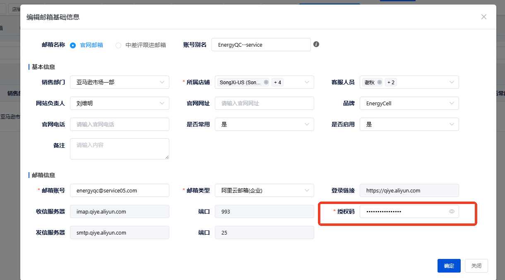Click the 官网网址 input field
This screenshot has width=505, height=280.
[264, 103]
